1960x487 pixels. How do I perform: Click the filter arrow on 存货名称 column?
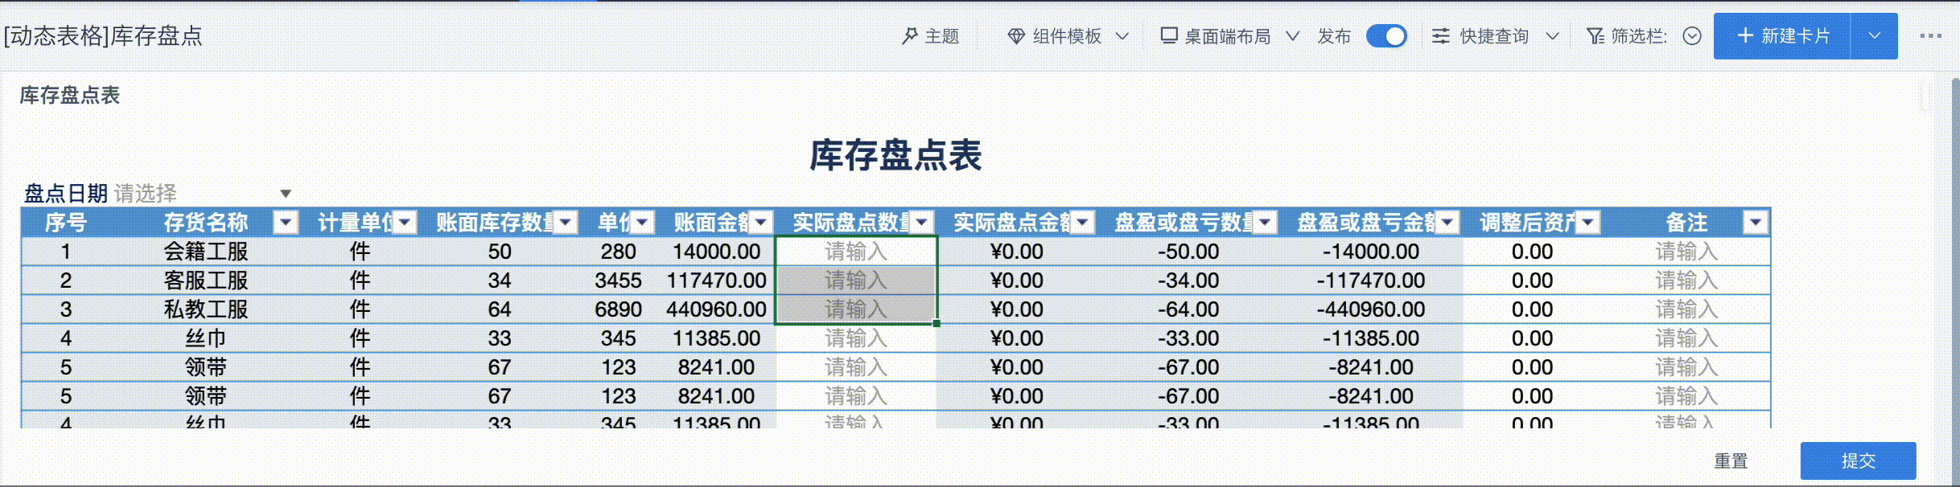point(286,223)
